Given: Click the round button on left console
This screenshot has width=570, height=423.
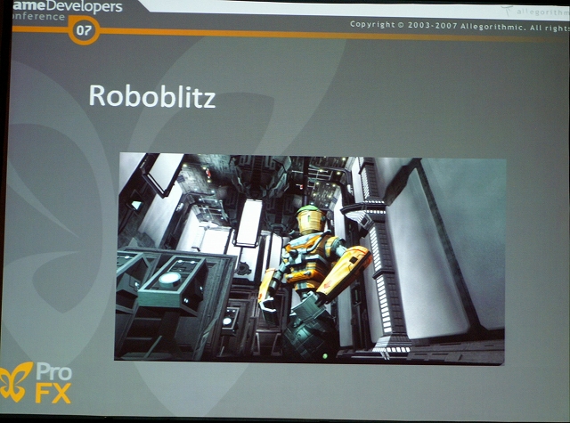Looking at the screenshot, I should coord(168,278).
